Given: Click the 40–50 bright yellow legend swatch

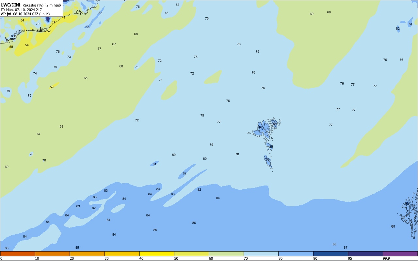Looking at the screenshot, I should click(x=157, y=254).
